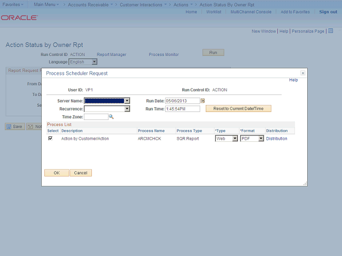Click the Cancel button
This screenshot has height=256, width=342.
(x=81, y=173)
